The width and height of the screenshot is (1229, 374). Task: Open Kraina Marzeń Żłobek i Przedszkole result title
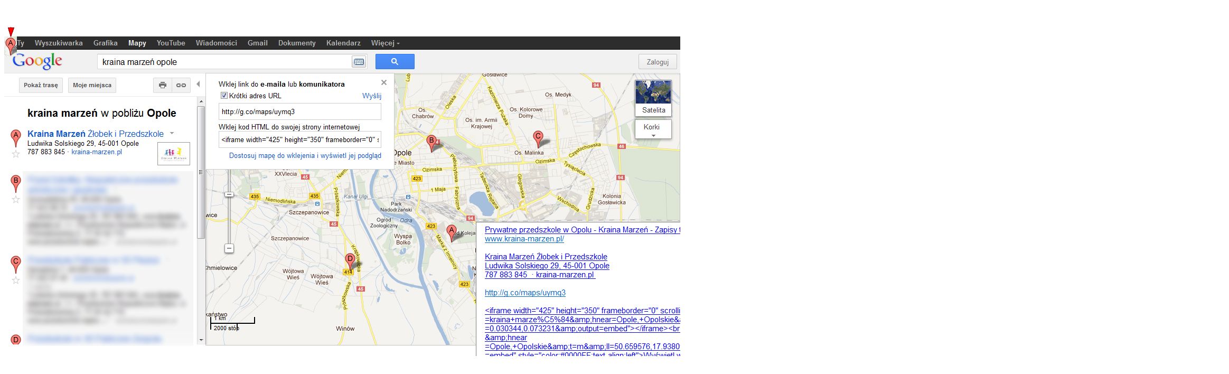pyautogui.click(x=96, y=134)
